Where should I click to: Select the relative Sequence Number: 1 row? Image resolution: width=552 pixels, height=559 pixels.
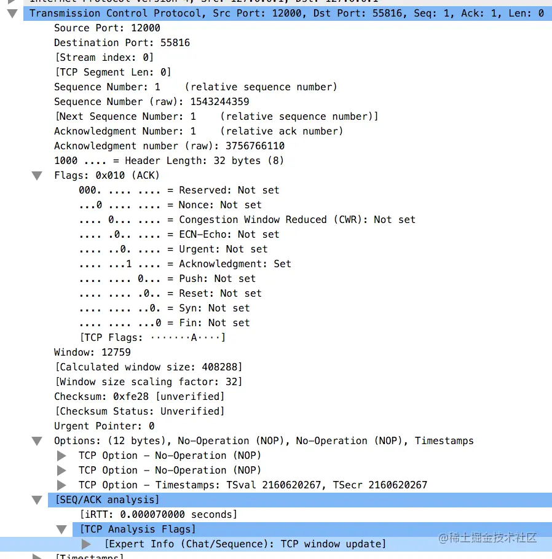(195, 87)
